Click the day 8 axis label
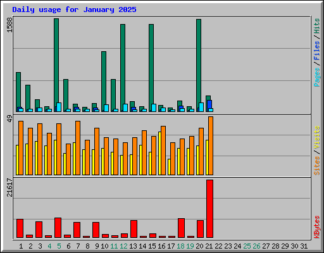The height and width of the screenshot is (253, 324). 87,246
